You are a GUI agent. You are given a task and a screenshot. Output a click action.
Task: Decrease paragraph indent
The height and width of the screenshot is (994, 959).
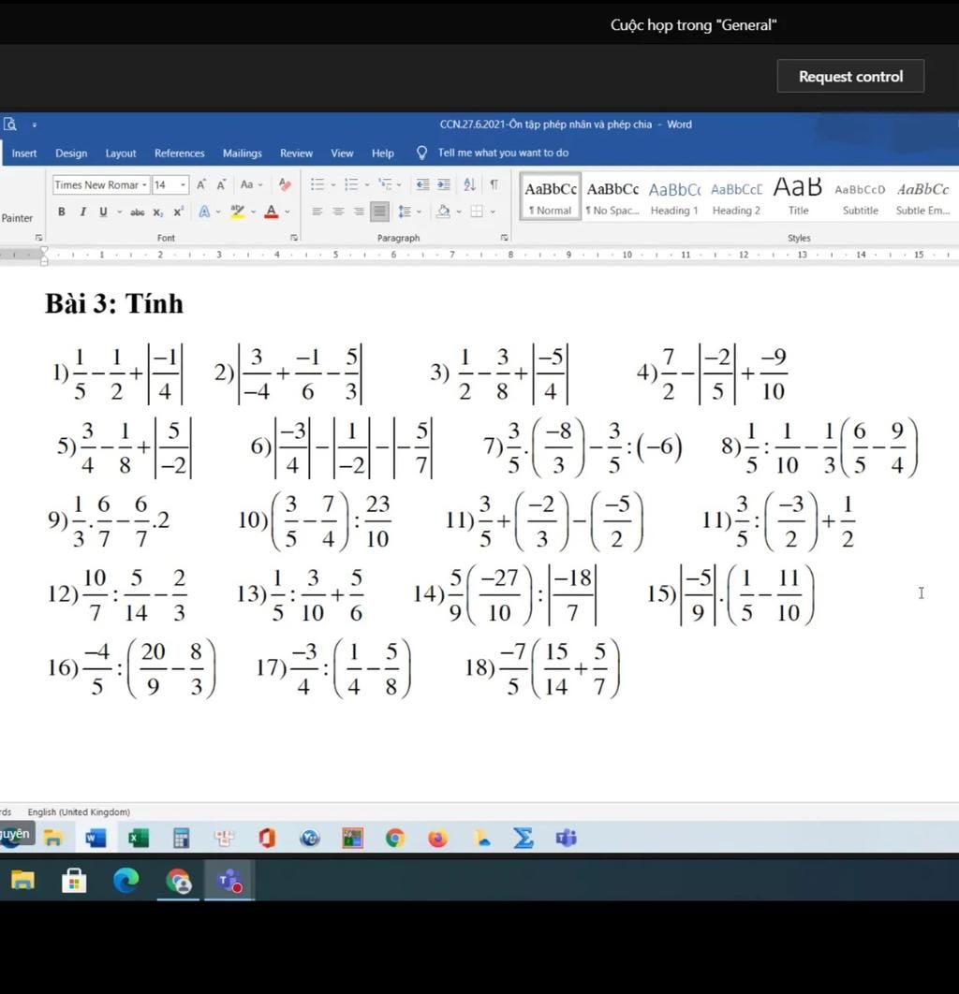pyautogui.click(x=422, y=184)
